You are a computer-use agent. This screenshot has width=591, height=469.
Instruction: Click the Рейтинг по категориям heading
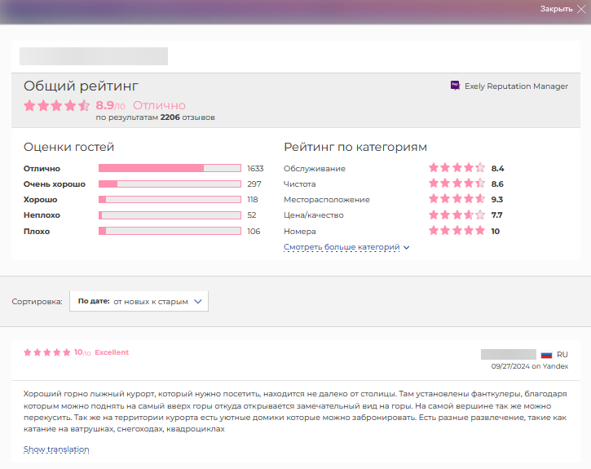(x=355, y=147)
